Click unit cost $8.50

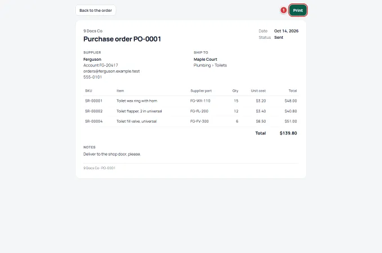[x=261, y=121]
